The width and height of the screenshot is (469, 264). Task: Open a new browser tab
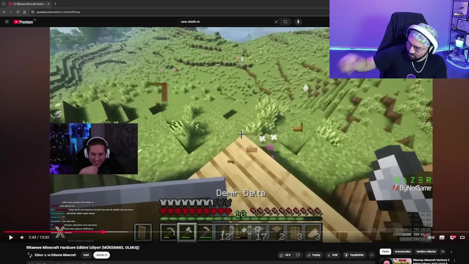pyautogui.click(x=55, y=4)
